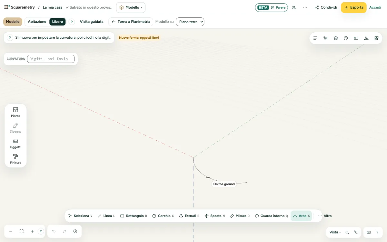The height and width of the screenshot is (242, 387).
Task: Select the Seleziona arrow tool
Action: 80,216
